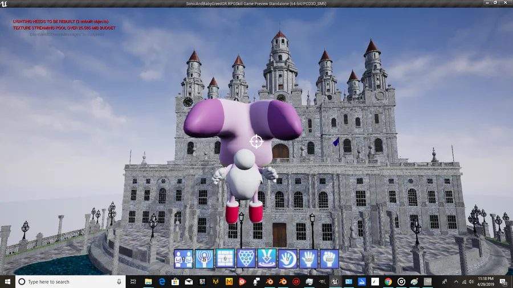Open network settings from the tray

tap(464, 282)
